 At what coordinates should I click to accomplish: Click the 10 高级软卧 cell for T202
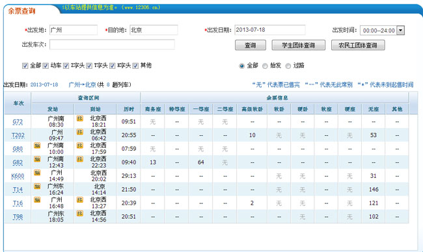pyautogui.click(x=252, y=135)
